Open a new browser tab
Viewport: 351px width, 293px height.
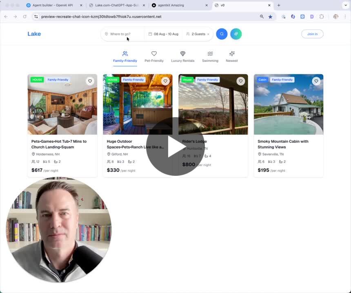pyautogui.click(x=279, y=5)
